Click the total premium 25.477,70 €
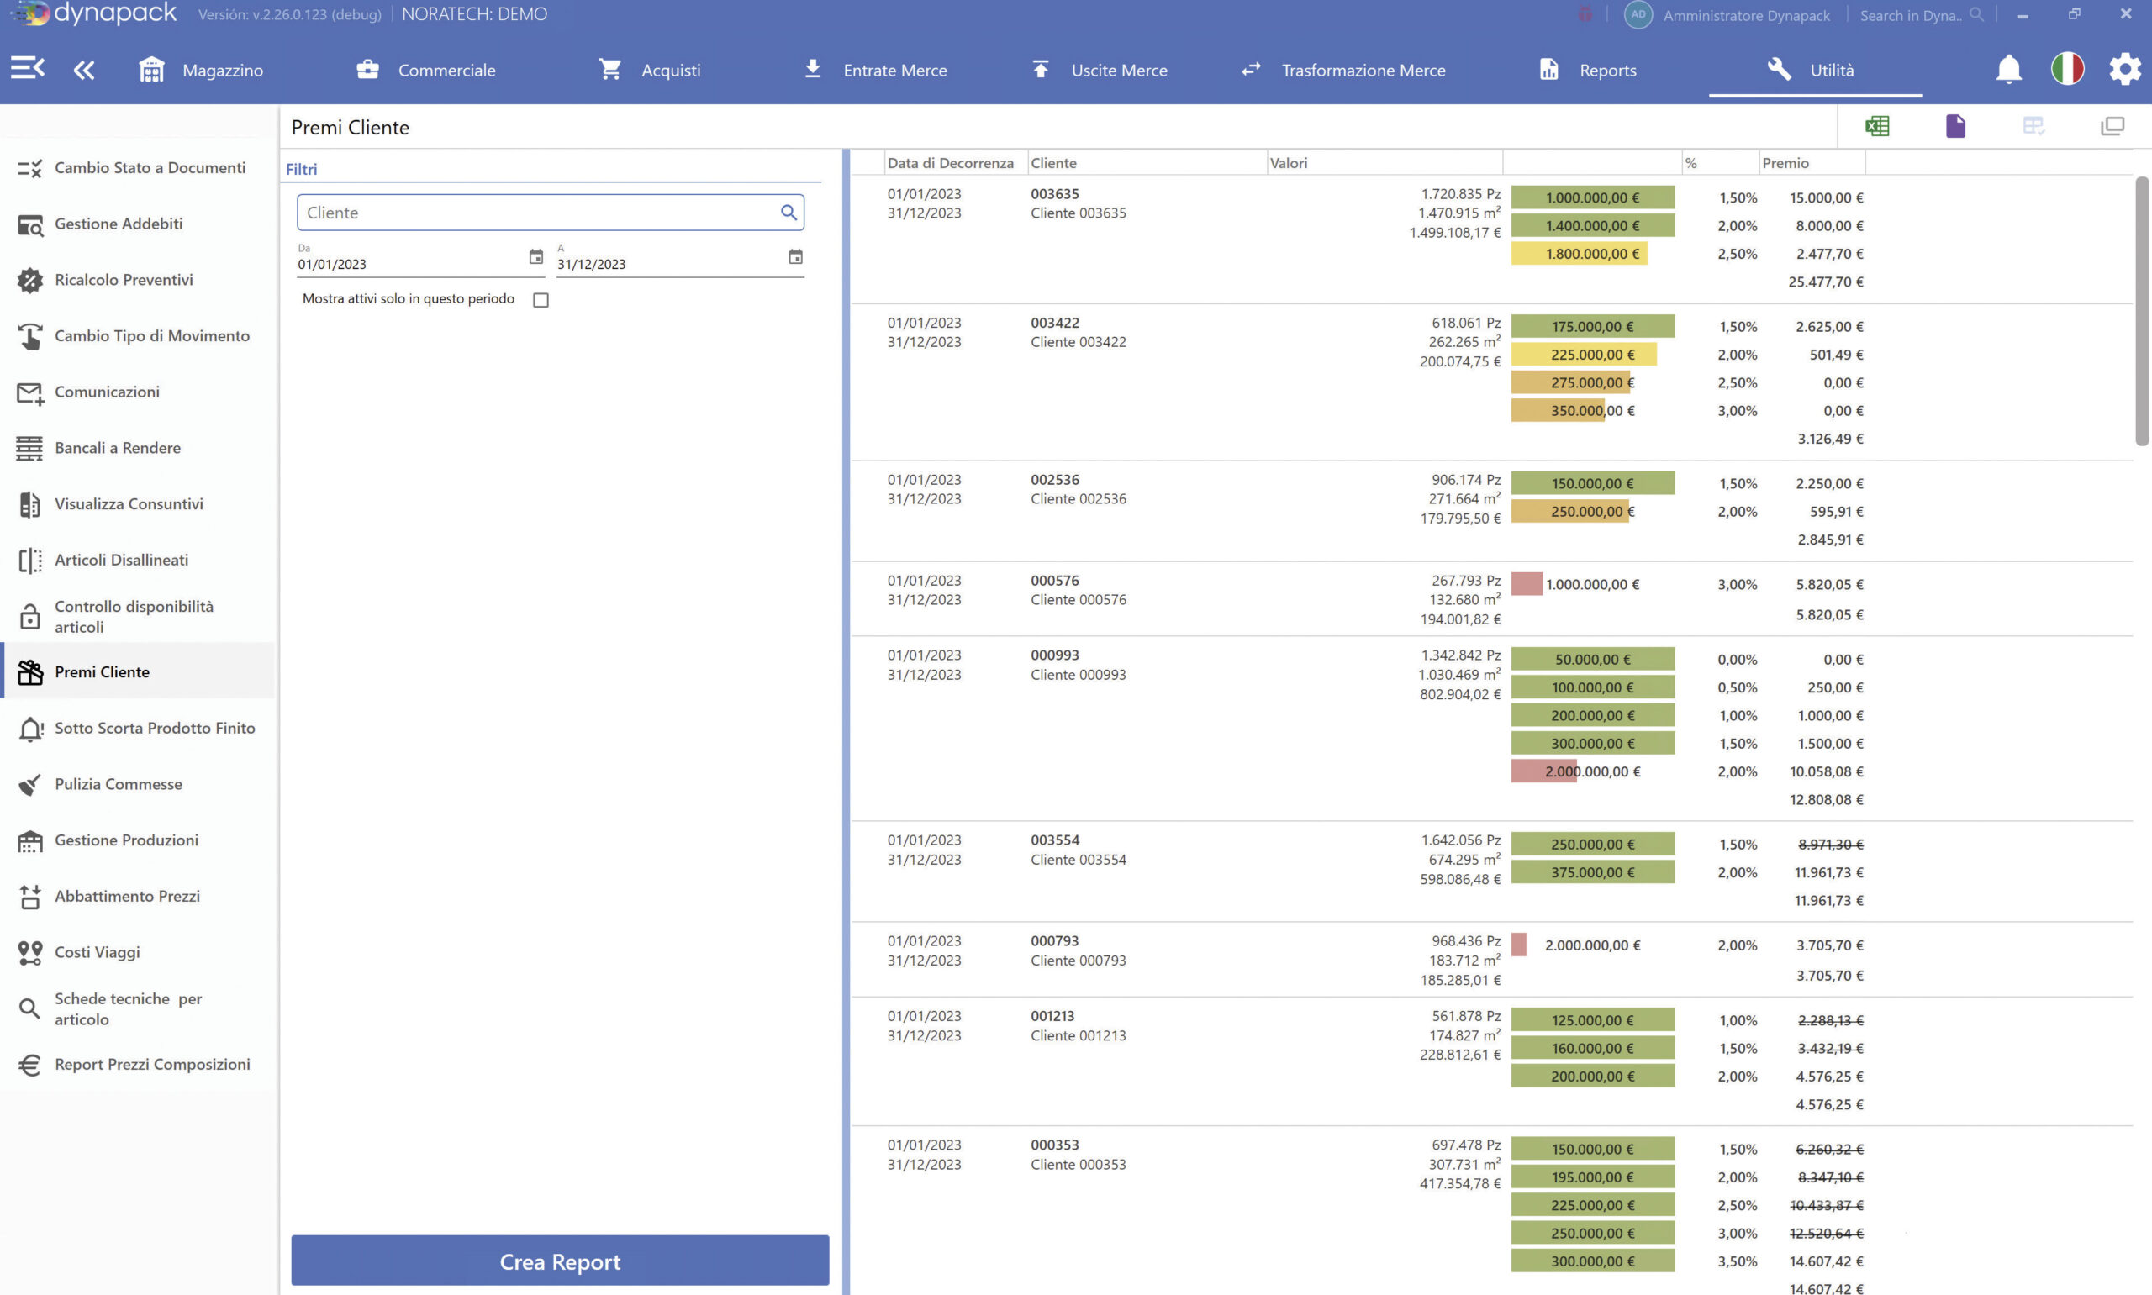Screen dimensions: 2152x1295 1826,282
